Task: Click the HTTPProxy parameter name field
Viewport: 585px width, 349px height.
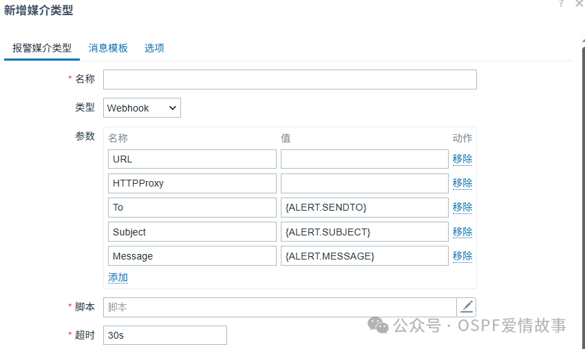Action: 192,183
